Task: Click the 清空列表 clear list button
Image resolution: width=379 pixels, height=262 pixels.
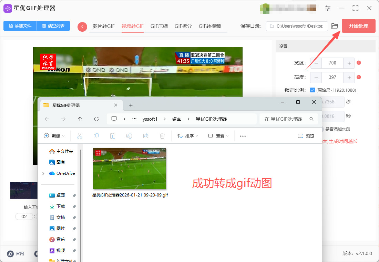Action: tap(53, 26)
